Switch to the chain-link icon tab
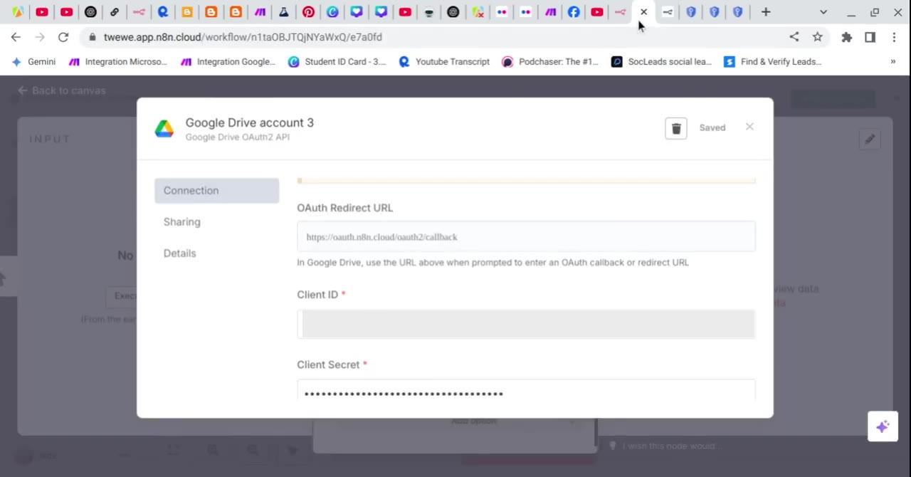The image size is (911, 477). coord(115,12)
